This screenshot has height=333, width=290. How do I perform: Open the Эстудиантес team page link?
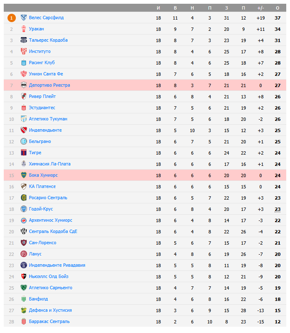click(x=42, y=108)
